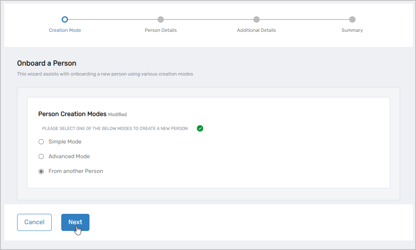This screenshot has width=416, height=250.
Task: Click the Summary step label
Action: click(352, 30)
